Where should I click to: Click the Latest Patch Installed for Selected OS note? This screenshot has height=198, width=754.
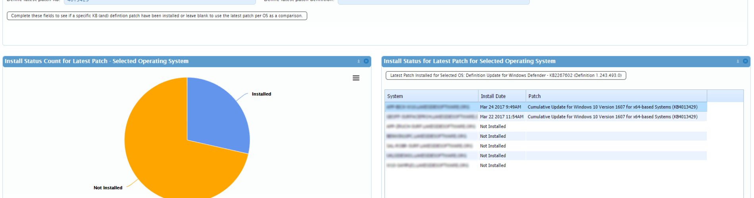(x=506, y=76)
